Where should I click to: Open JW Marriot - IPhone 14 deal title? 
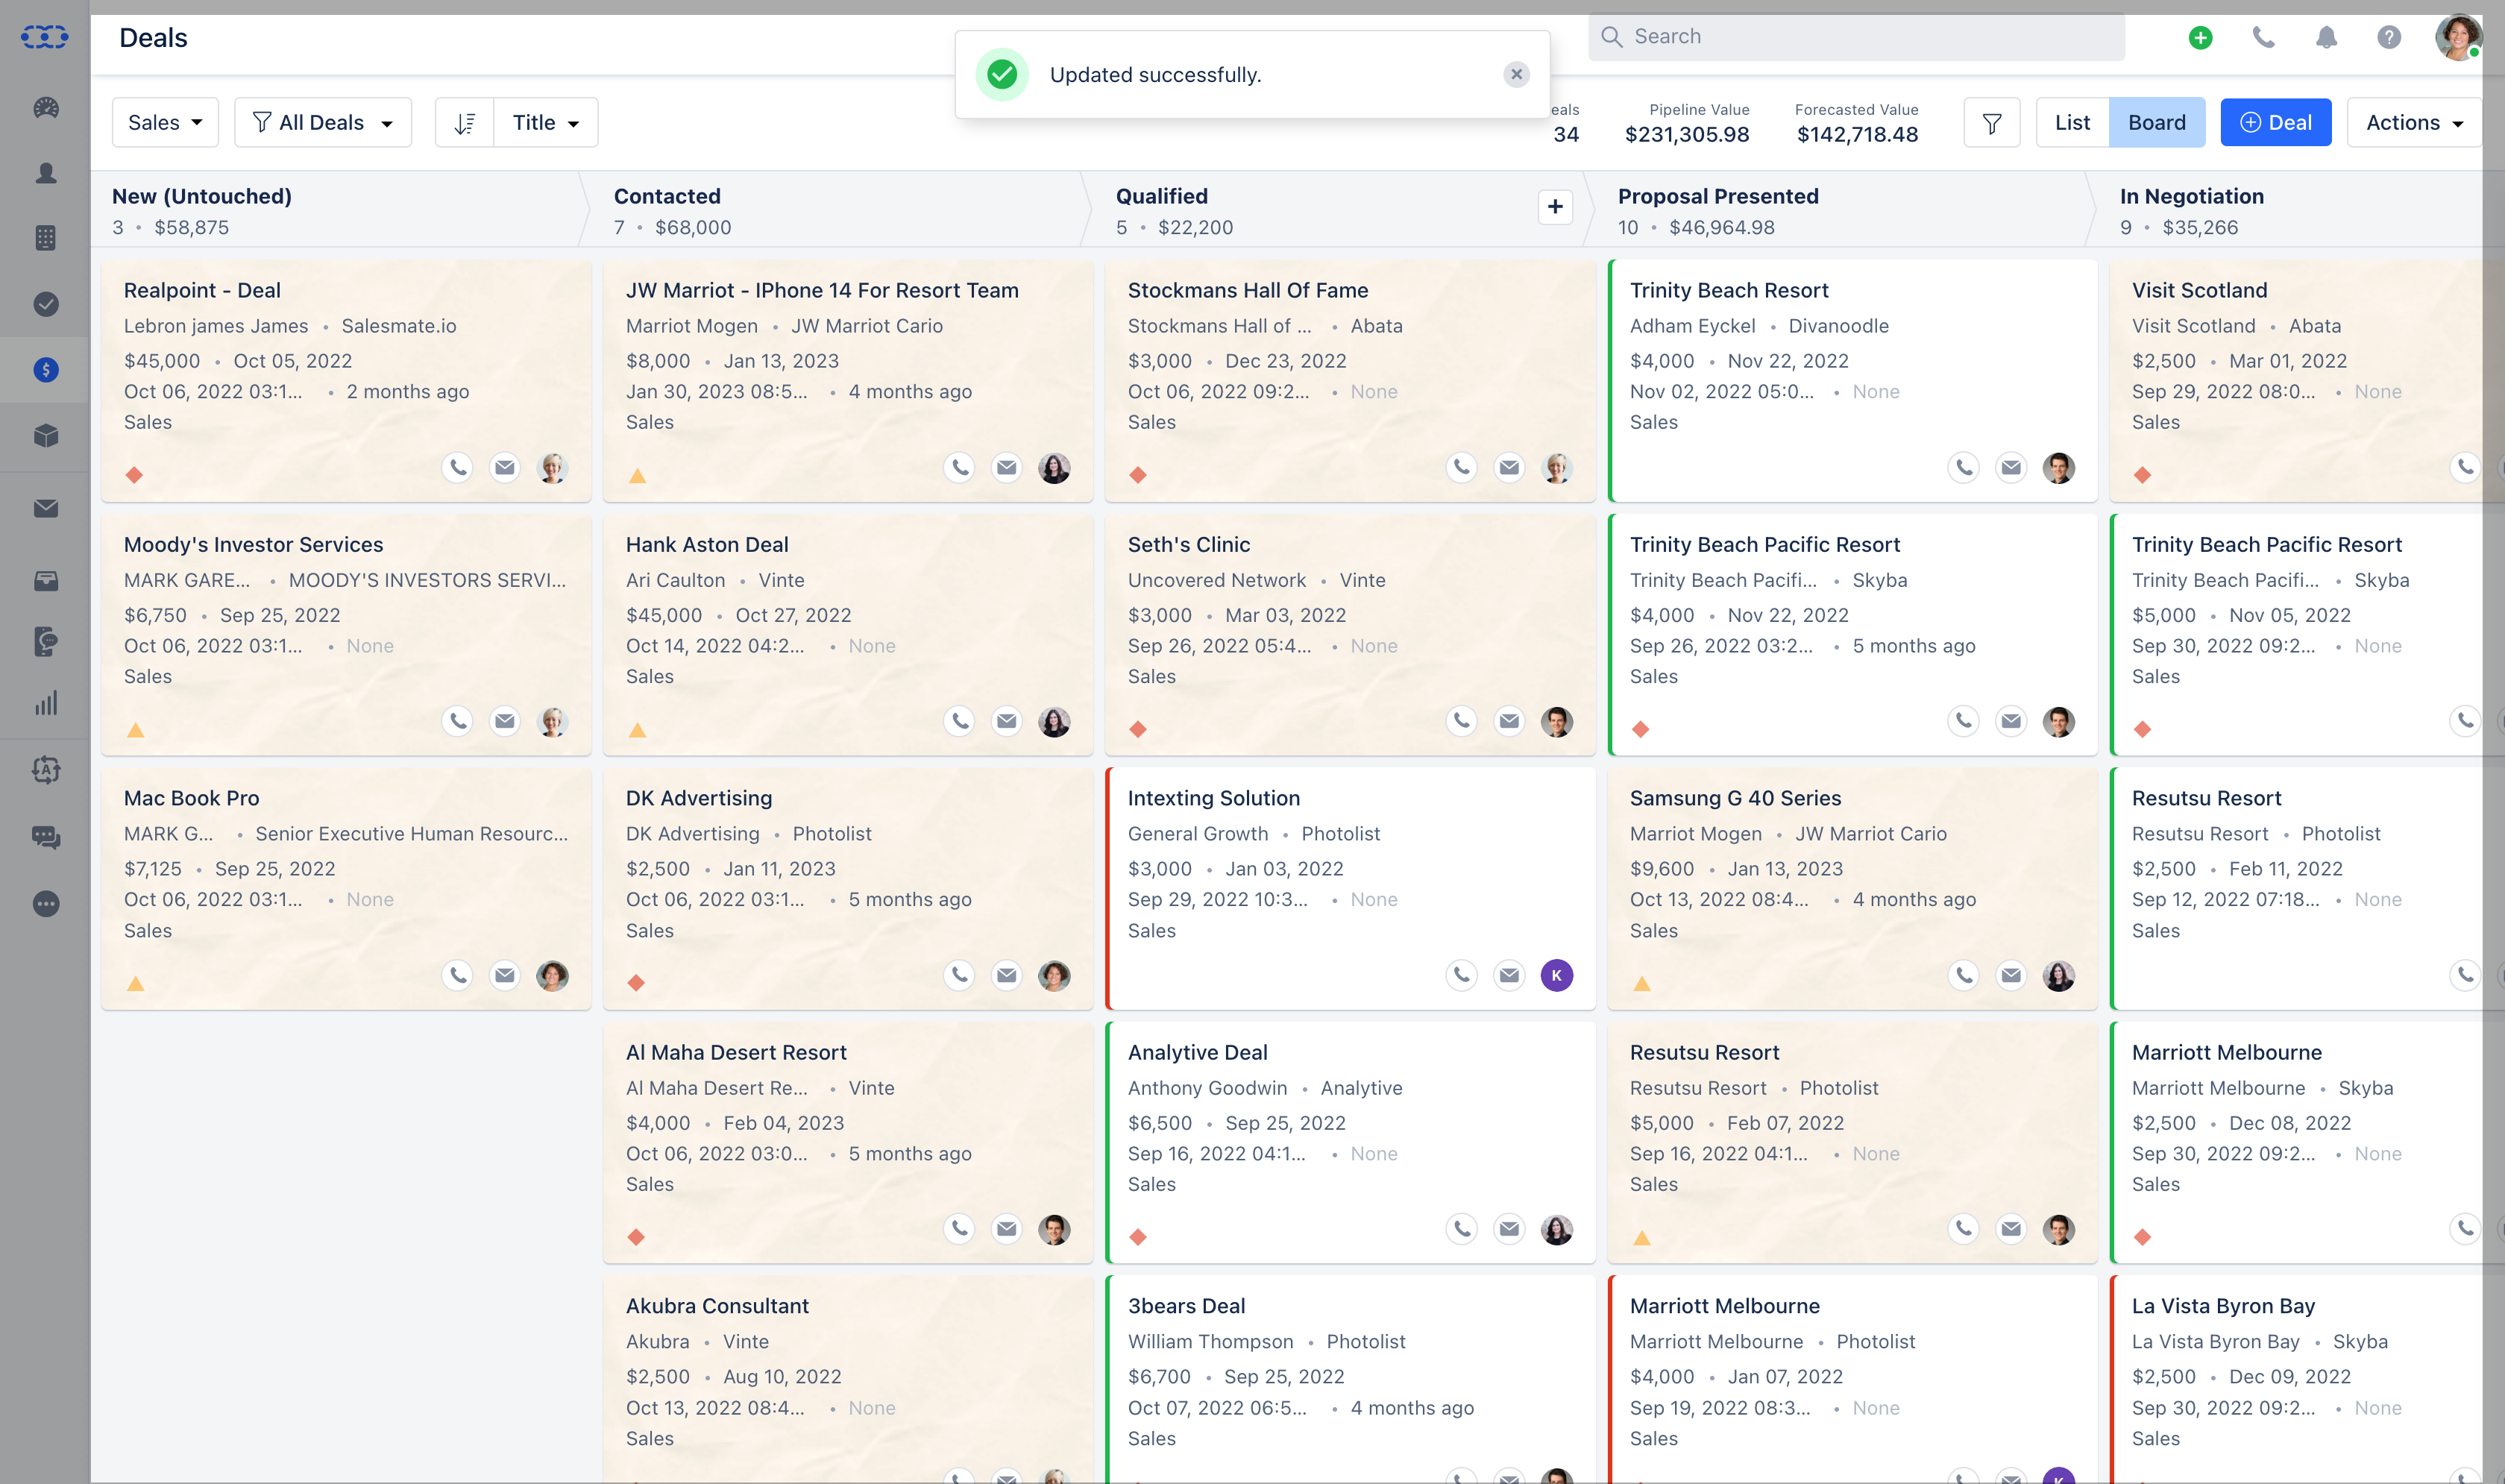point(822,290)
